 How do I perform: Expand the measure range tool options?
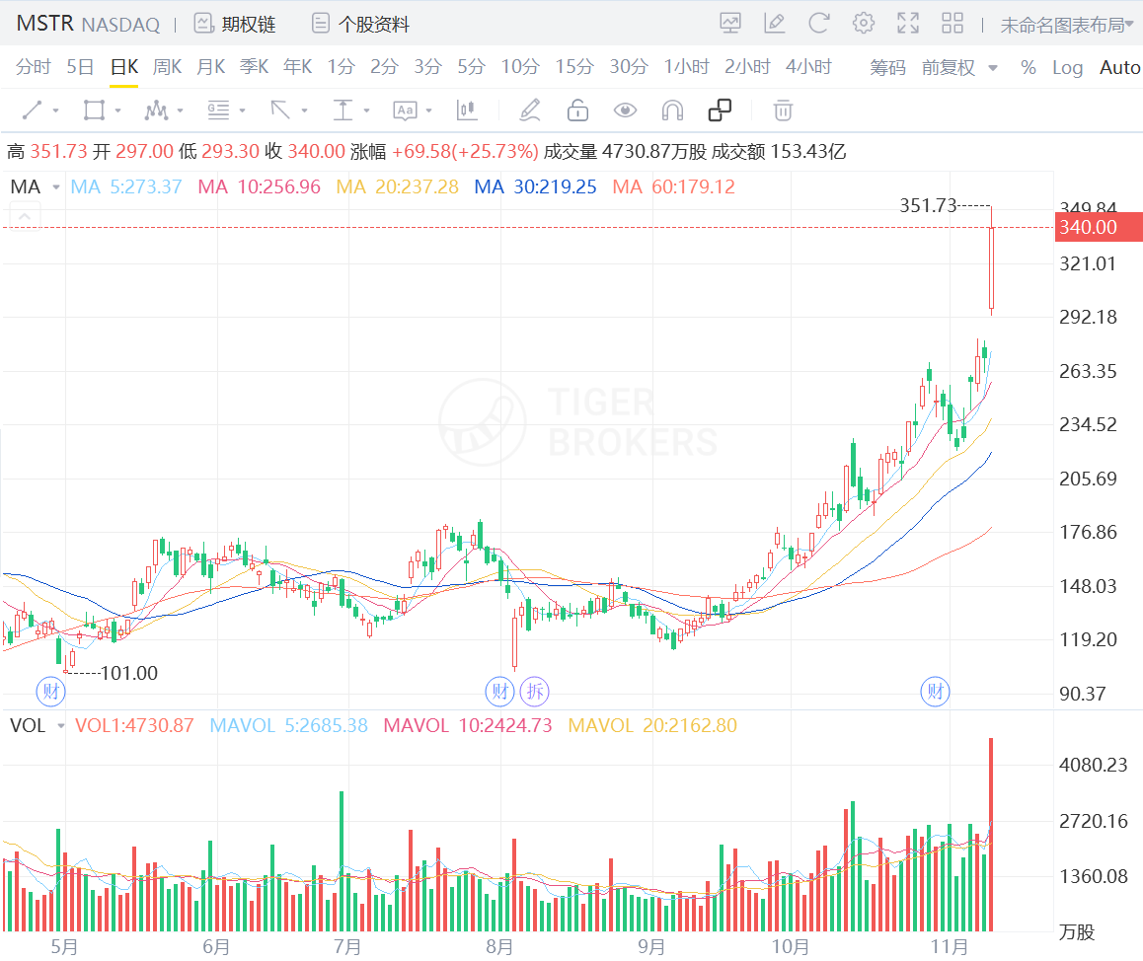(366, 111)
